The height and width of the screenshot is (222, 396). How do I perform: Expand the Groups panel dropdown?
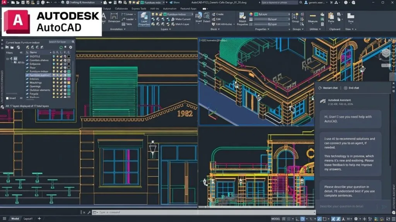click(x=298, y=29)
